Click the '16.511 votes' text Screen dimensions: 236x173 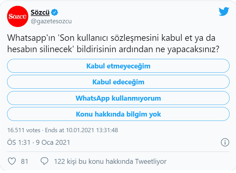(x=24, y=130)
